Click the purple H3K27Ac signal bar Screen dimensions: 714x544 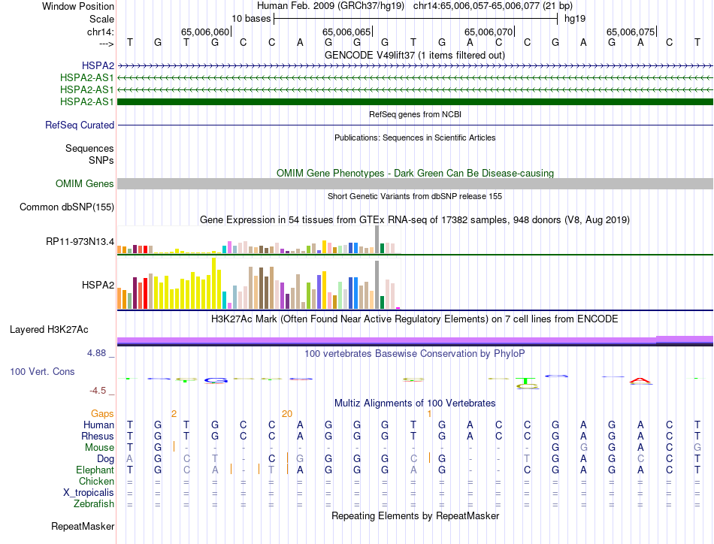(x=416, y=340)
